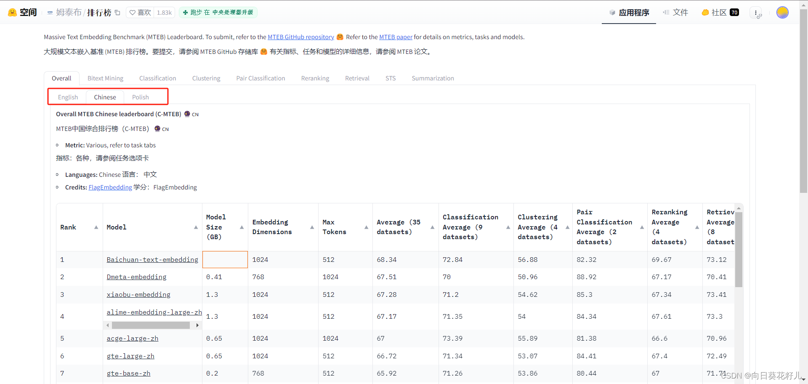Open the Files tab at top
The image size is (808, 384).
click(x=675, y=13)
